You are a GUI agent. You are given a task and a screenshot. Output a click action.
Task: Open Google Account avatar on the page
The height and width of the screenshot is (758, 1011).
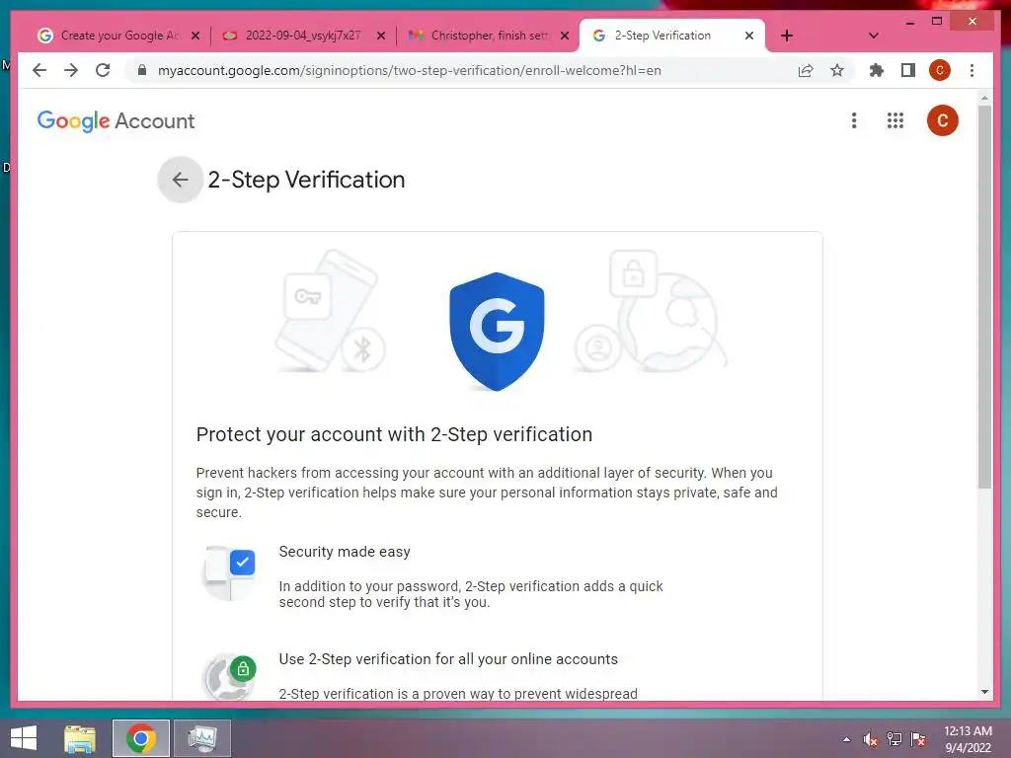pyautogui.click(x=942, y=120)
